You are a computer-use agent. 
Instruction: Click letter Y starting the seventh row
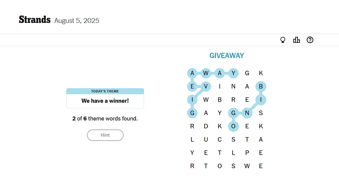(x=192, y=153)
